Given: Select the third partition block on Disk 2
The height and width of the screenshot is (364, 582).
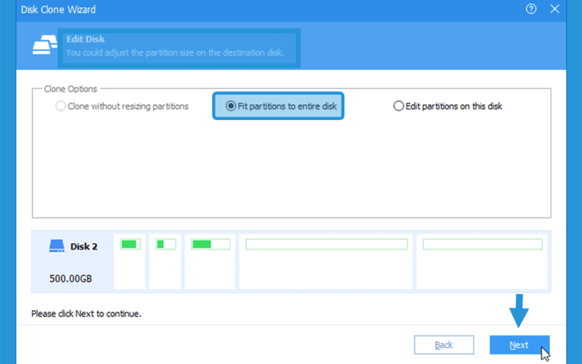Looking at the screenshot, I should pos(210,261).
